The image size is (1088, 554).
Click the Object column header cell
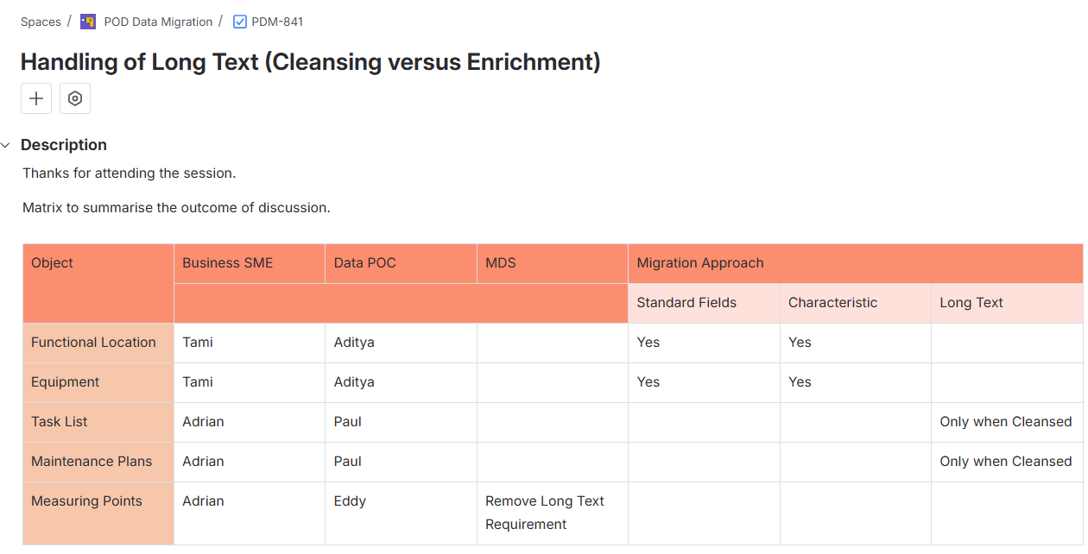pyautogui.click(x=53, y=263)
